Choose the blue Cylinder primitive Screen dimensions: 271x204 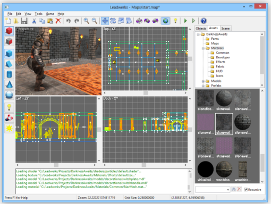pyautogui.click(x=9, y=74)
